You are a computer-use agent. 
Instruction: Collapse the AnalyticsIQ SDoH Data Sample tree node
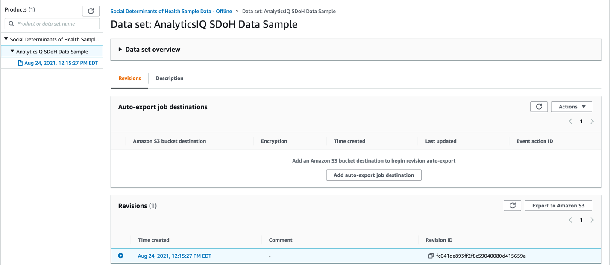pyautogui.click(x=12, y=52)
